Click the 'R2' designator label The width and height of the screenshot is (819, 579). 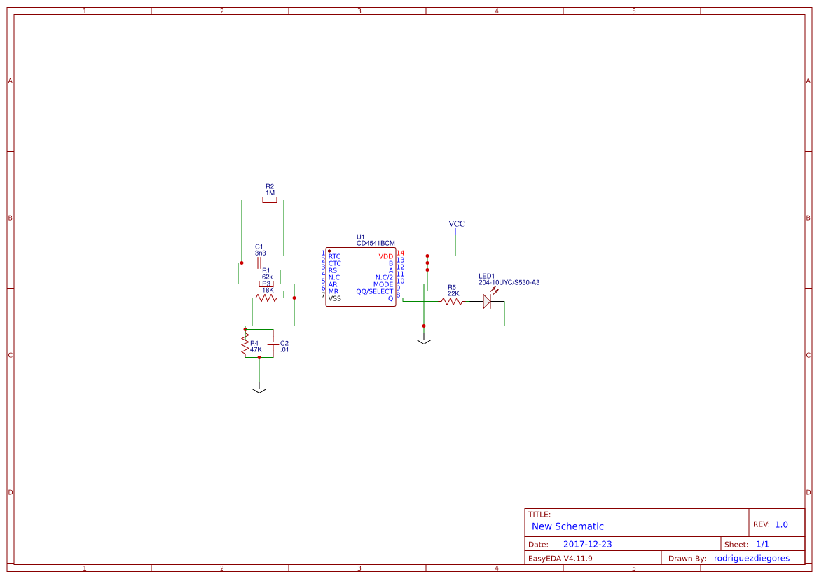tap(270, 186)
